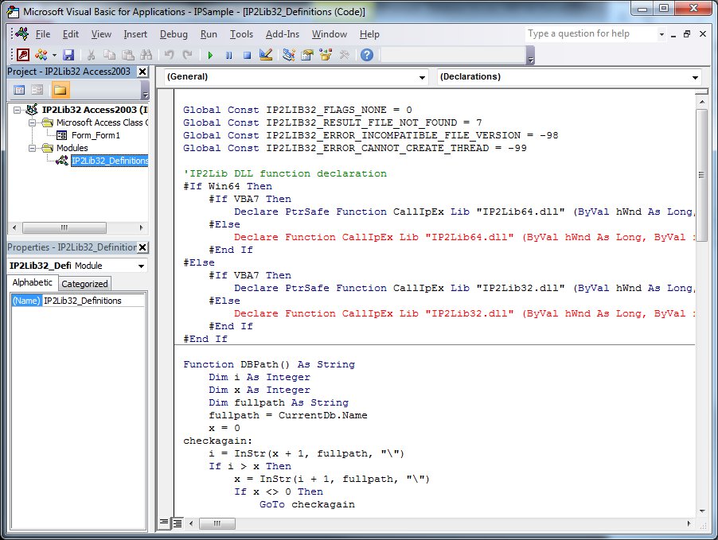Click the Undo arrow icon
The width and height of the screenshot is (718, 540).
point(169,55)
